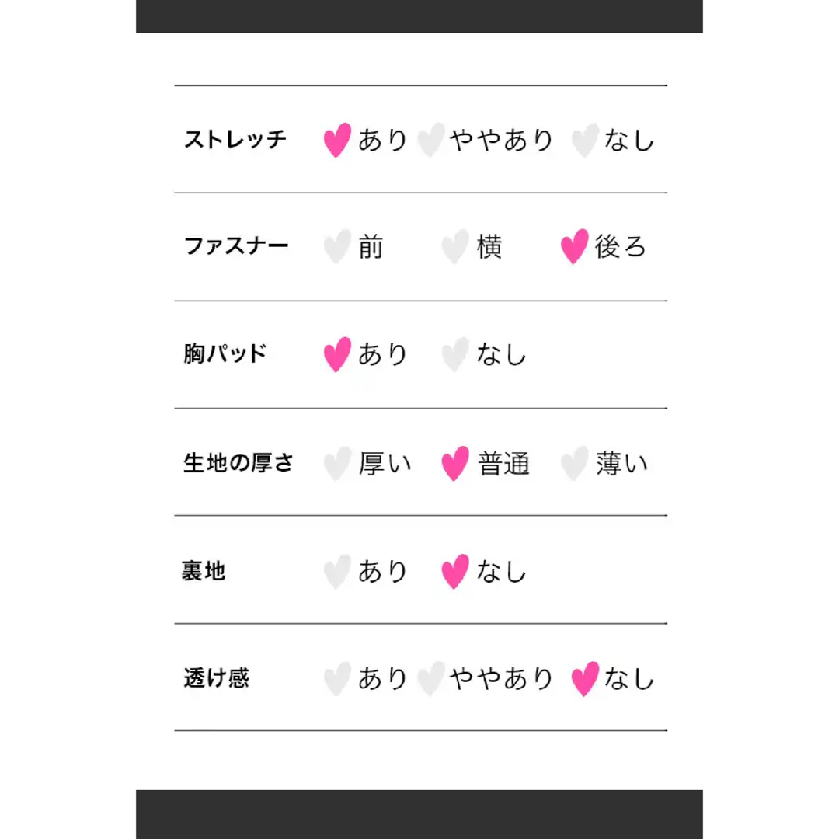Click the gray heart beside ストレッチ なし
The height and width of the screenshot is (839, 839).
tap(585, 140)
